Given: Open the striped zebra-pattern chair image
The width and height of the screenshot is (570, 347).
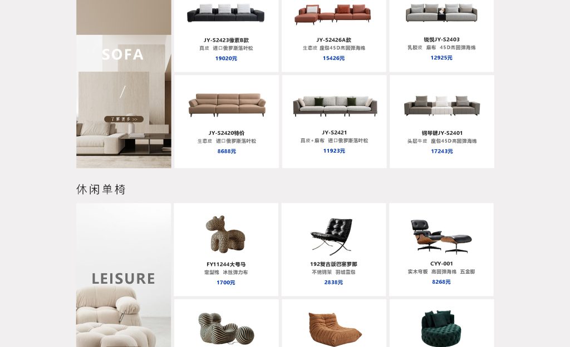Looking at the screenshot, I should [x=226, y=328].
